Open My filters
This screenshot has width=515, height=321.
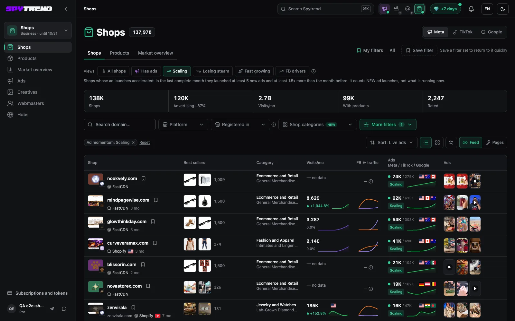(370, 50)
